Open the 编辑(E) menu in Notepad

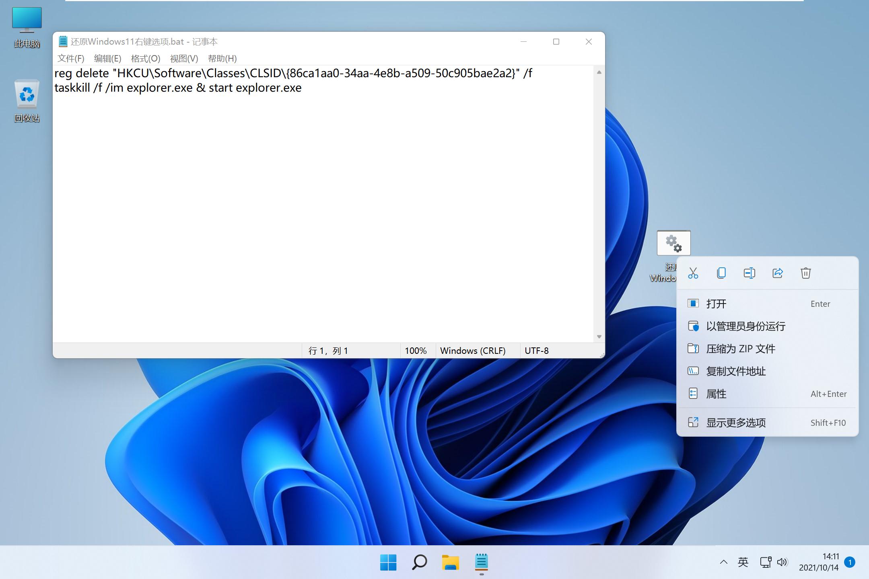[x=108, y=58]
